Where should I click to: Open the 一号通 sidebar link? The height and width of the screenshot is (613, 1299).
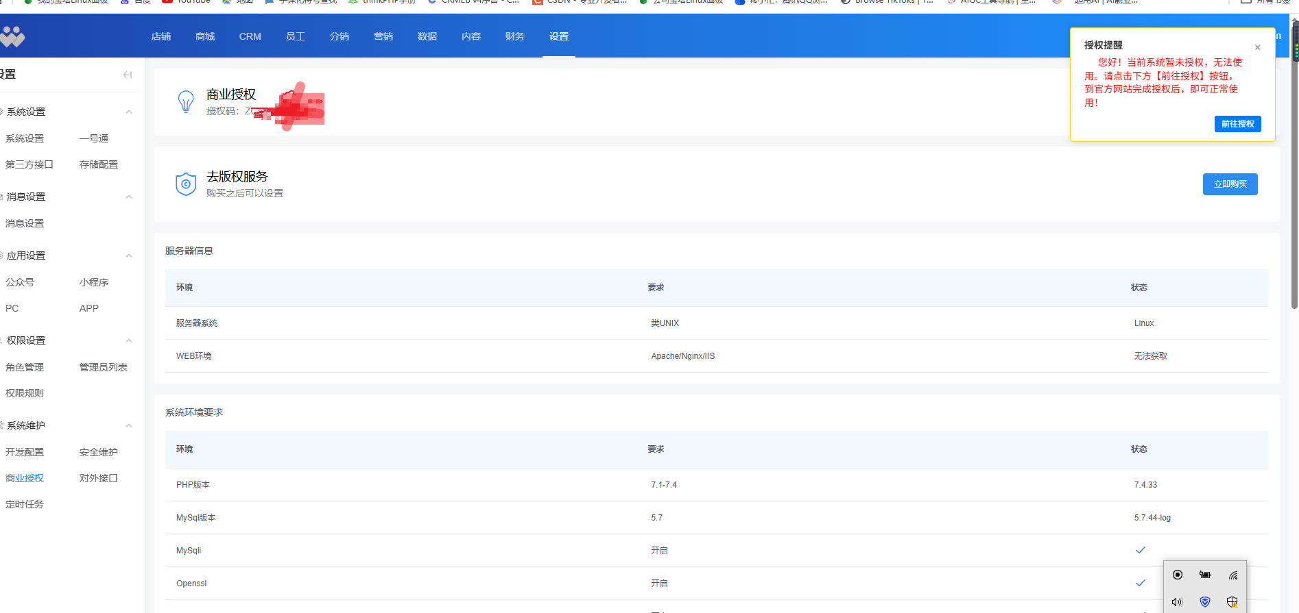coord(94,138)
